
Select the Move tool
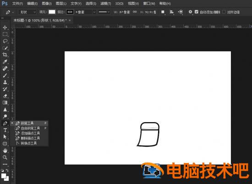click(x=5, y=27)
